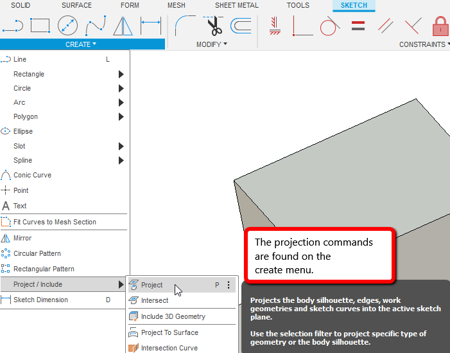The image size is (450, 353).
Task: Expand the Rectangle submenu arrow
Action: click(x=121, y=74)
